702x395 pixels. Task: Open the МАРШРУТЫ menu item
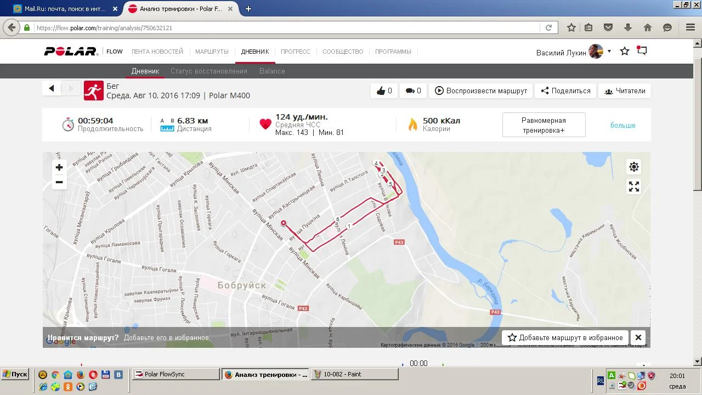(212, 52)
